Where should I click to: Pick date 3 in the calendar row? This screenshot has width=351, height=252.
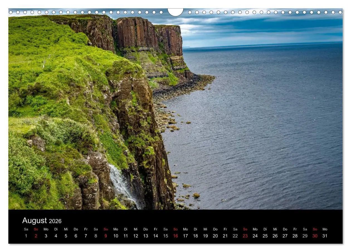46,236
